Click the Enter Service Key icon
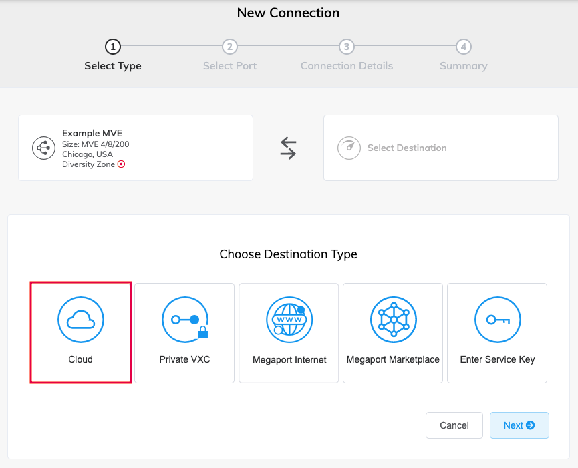The width and height of the screenshot is (578, 468). tap(498, 320)
